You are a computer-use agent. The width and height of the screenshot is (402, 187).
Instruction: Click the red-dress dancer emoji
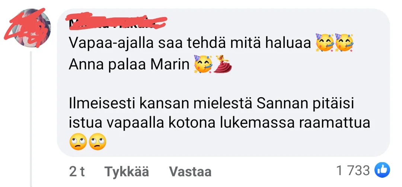[223, 64]
